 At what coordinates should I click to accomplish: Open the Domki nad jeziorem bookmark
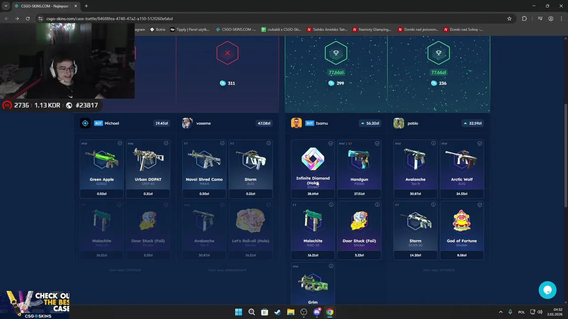pyautogui.click(x=418, y=29)
